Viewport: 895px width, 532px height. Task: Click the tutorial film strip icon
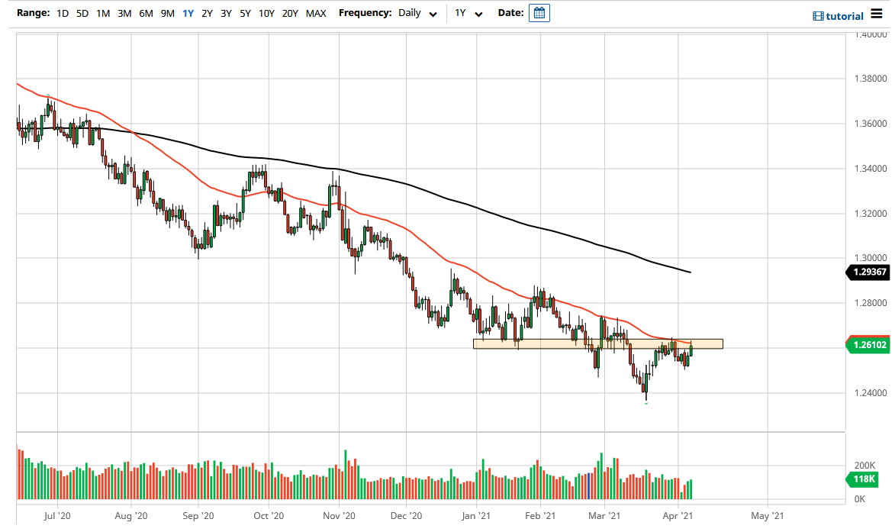pyautogui.click(x=818, y=15)
